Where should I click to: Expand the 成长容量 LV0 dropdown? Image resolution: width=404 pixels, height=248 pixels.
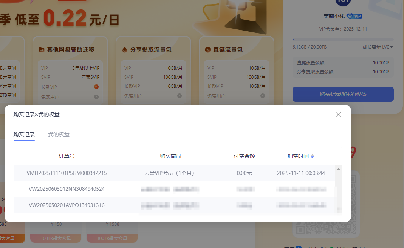click(x=392, y=47)
